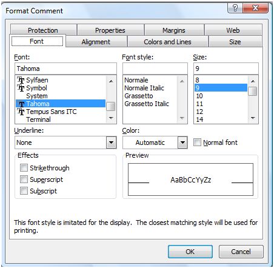The width and height of the screenshot is (274, 268).
Task: Select the Web tab
Action: (233, 30)
